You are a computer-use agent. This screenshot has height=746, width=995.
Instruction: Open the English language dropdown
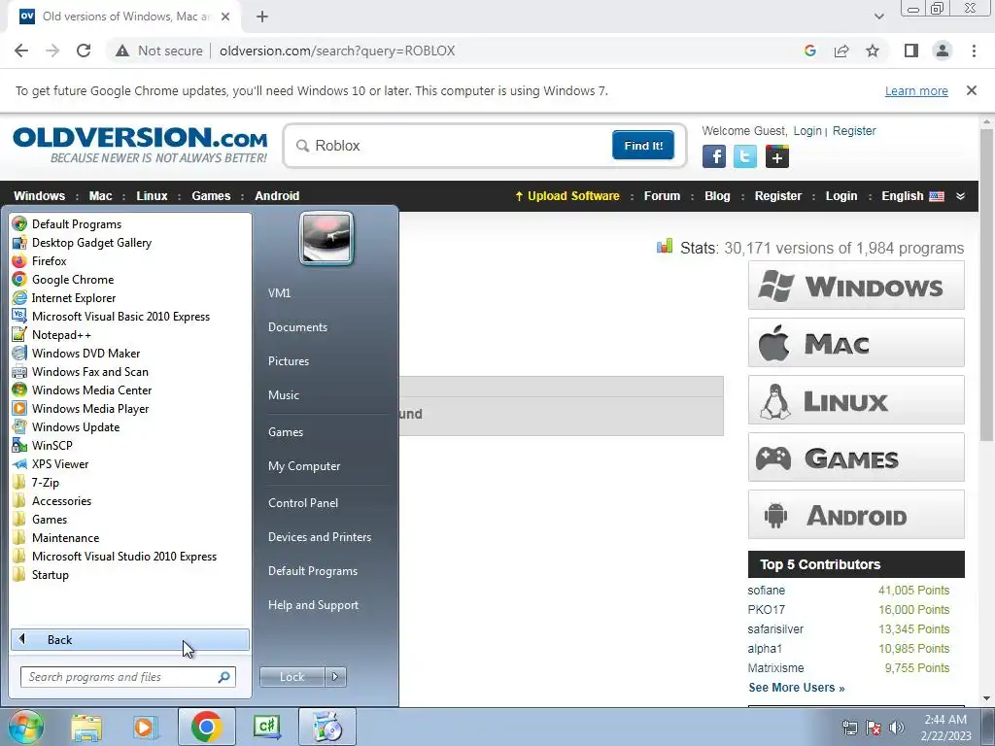pyautogui.click(x=912, y=196)
